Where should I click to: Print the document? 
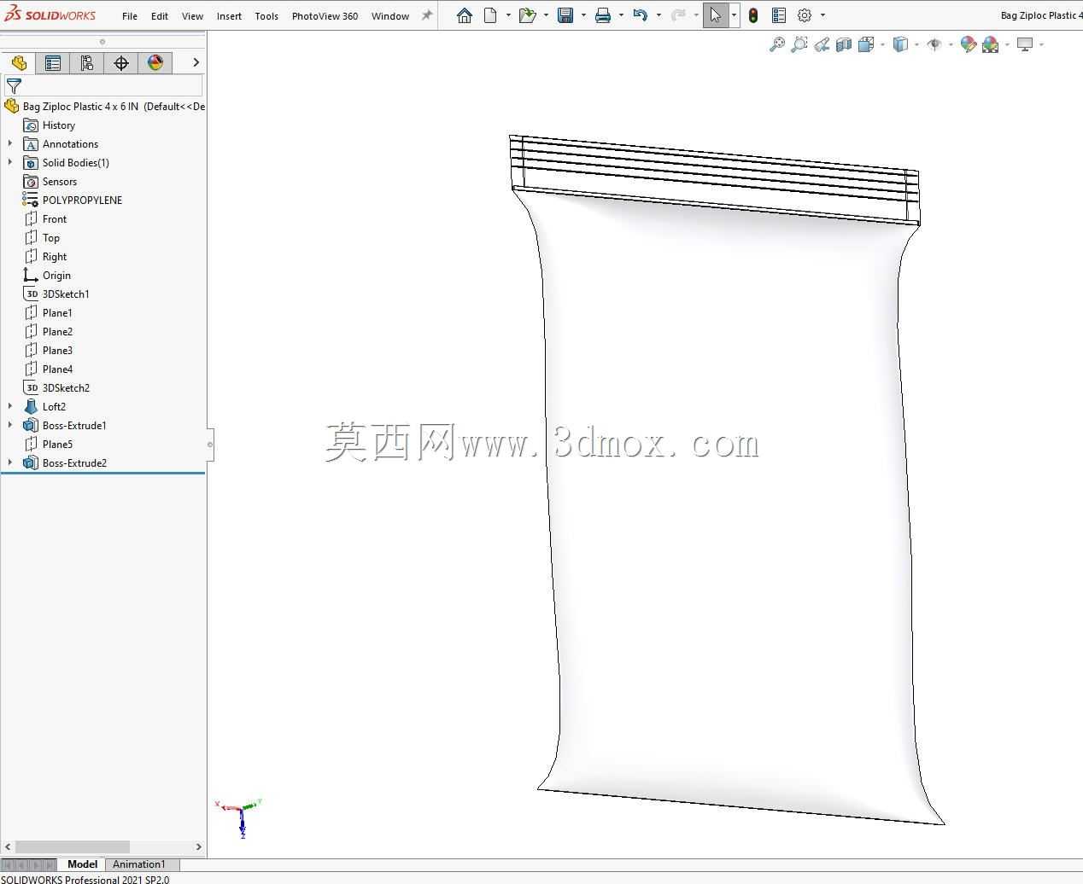coord(603,15)
